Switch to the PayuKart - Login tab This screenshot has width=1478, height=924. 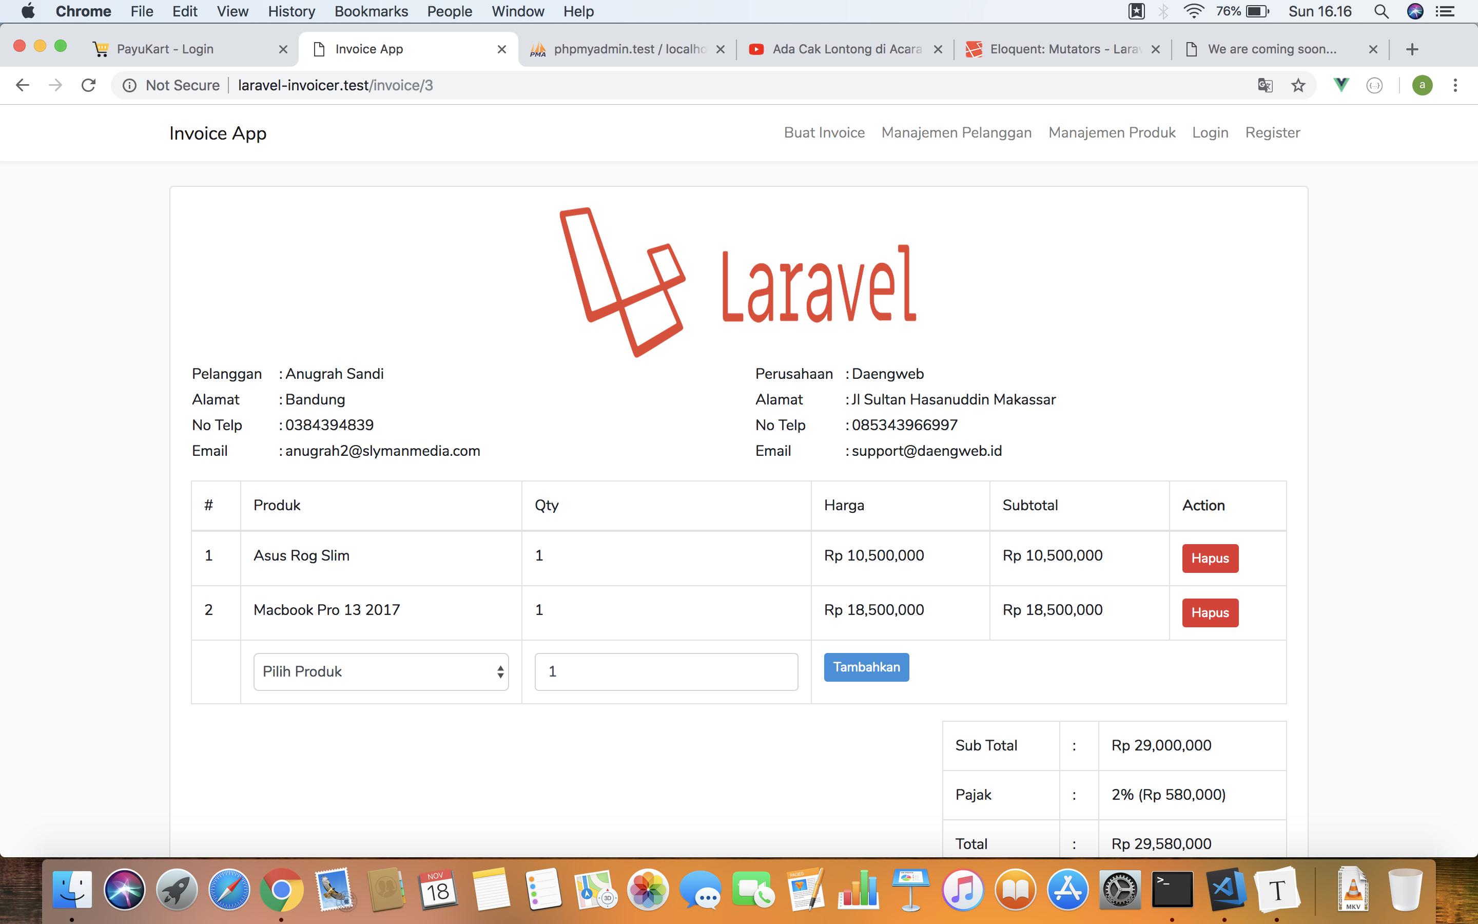189,49
